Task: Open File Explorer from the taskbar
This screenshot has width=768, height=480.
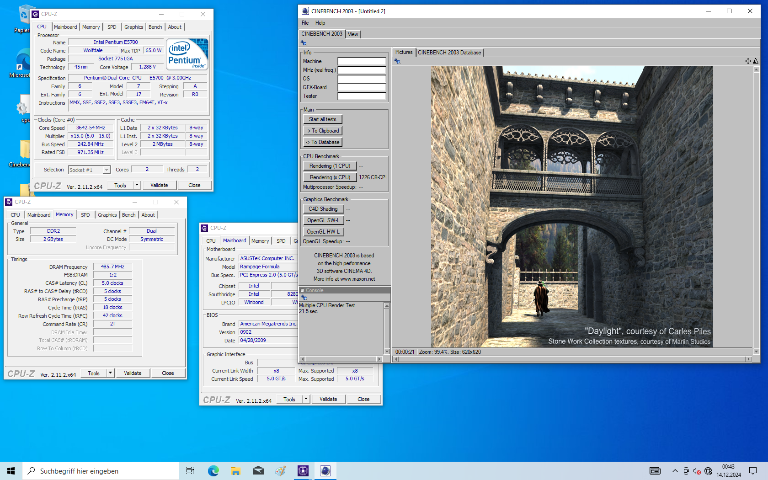Action: [236, 471]
